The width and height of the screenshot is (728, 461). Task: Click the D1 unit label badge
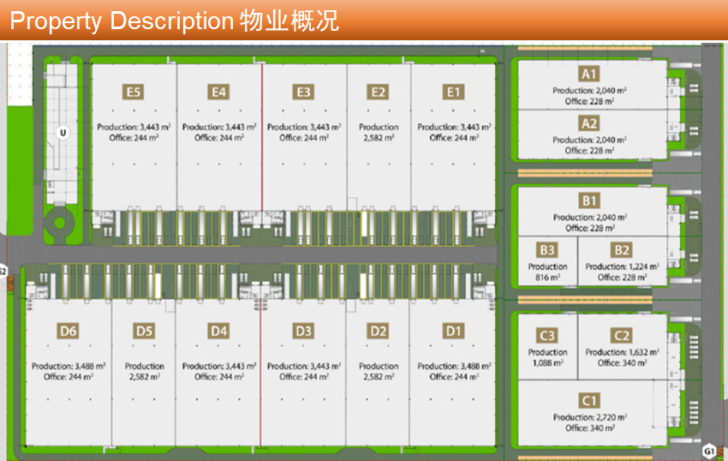453,332
